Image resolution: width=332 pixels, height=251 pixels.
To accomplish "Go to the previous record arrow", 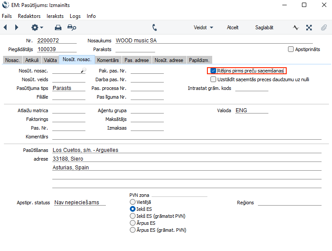I will point(5,28).
